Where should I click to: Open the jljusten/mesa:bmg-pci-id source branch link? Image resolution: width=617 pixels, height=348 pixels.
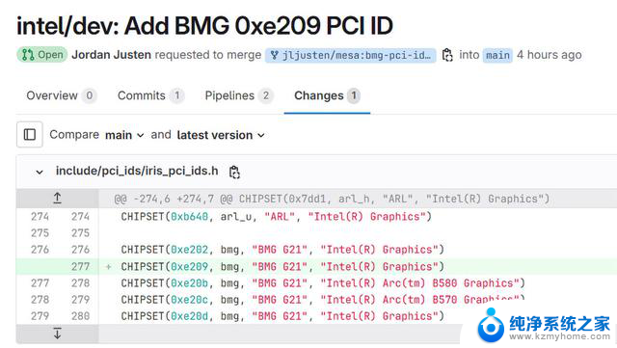pos(351,56)
